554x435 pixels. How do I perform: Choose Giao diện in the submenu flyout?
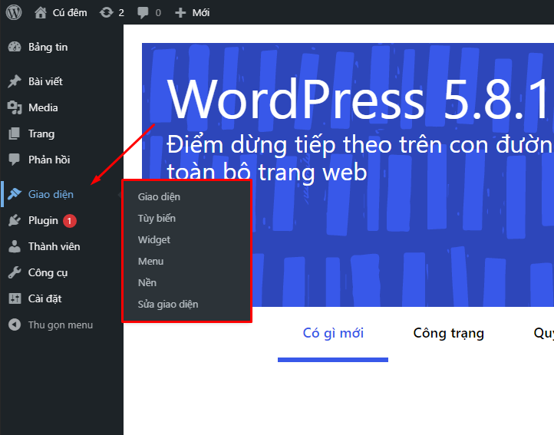(159, 197)
